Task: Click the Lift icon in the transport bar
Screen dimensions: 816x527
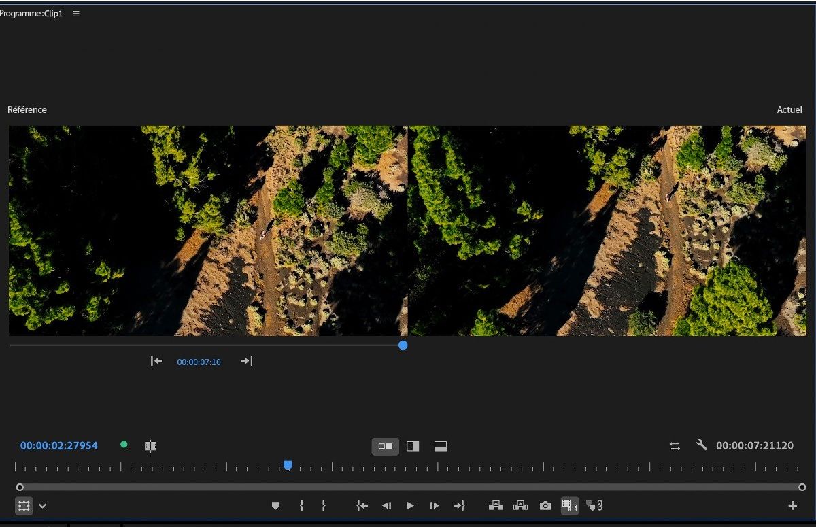Action: tap(496, 505)
